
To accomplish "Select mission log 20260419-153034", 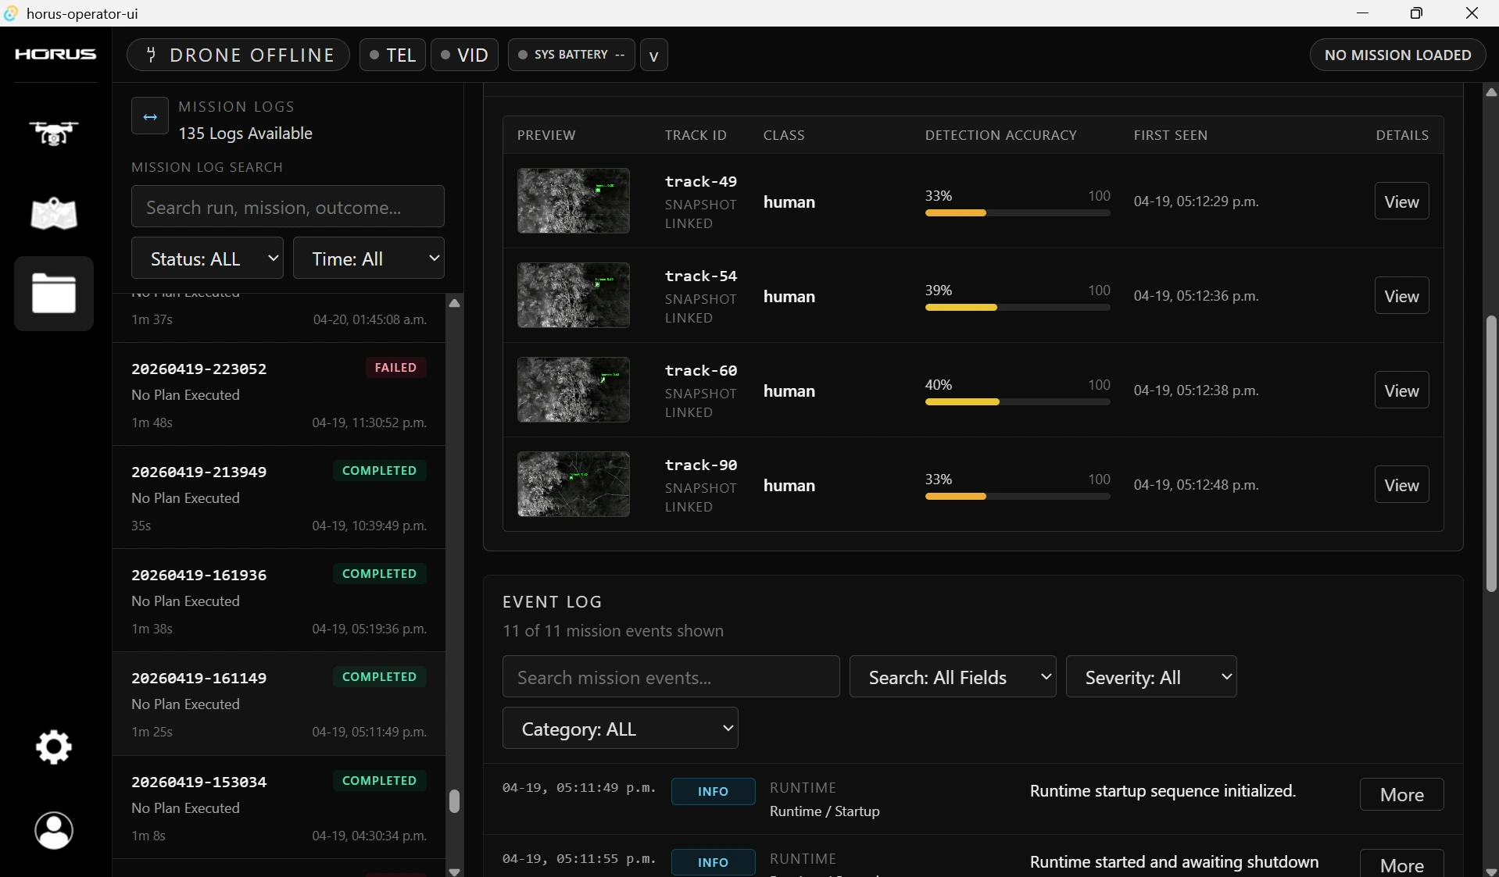I will pyautogui.click(x=279, y=807).
